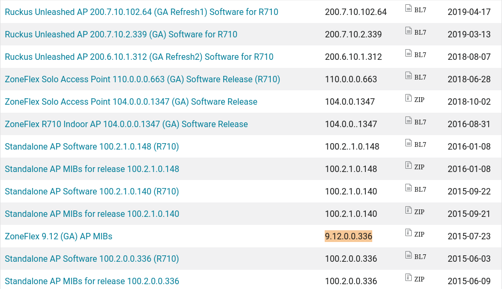502x289 pixels.
Task: Click BL7 icon for R710 Indoor AP 104.0.0.0.1347
Action: (x=408, y=121)
